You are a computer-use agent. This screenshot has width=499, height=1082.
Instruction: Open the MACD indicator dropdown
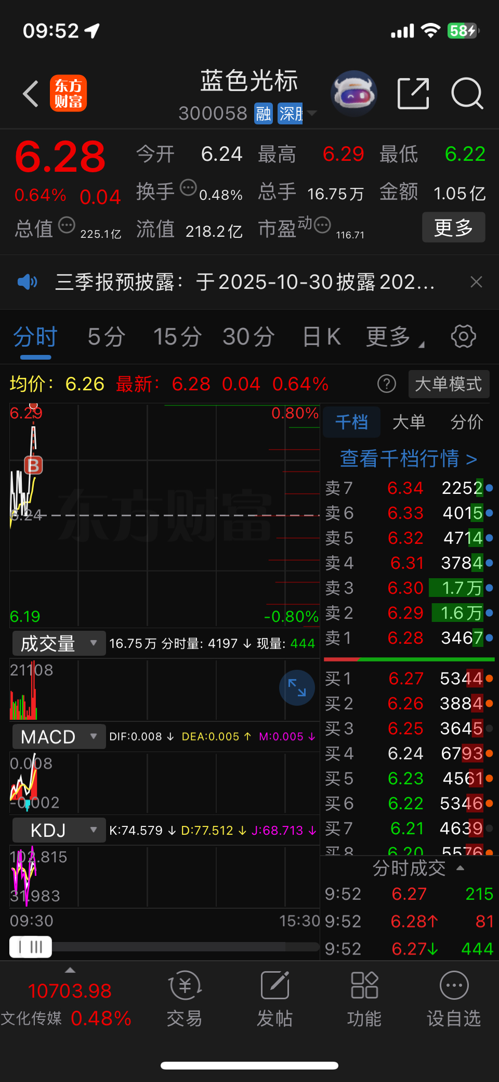[x=59, y=736]
